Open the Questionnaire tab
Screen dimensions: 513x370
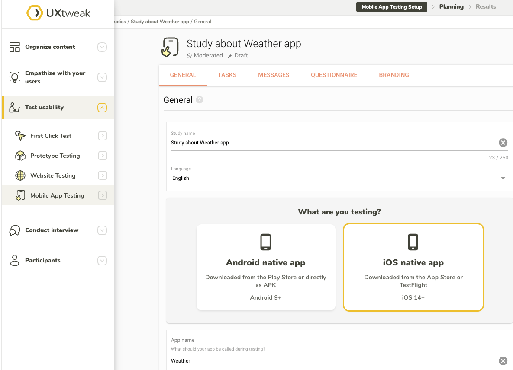[334, 75]
